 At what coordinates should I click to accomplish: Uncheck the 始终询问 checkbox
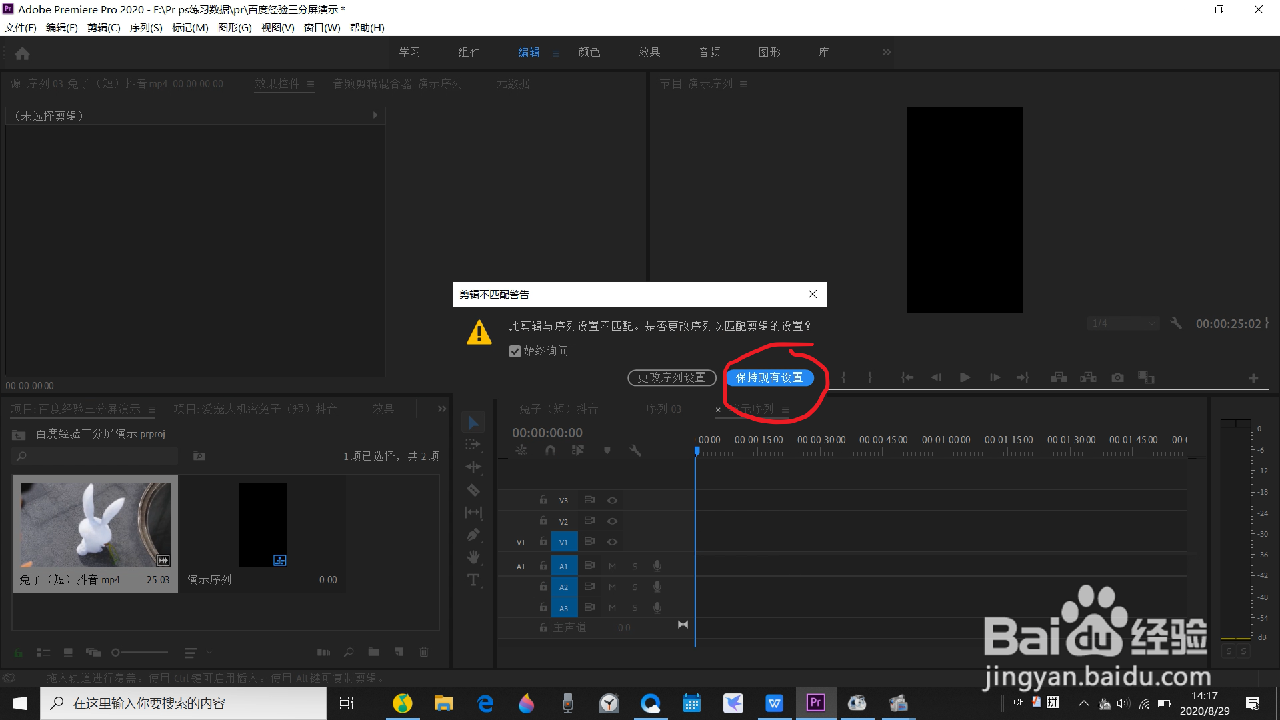pos(515,351)
